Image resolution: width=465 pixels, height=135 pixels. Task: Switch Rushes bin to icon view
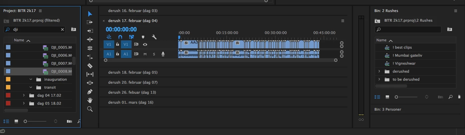point(387,97)
